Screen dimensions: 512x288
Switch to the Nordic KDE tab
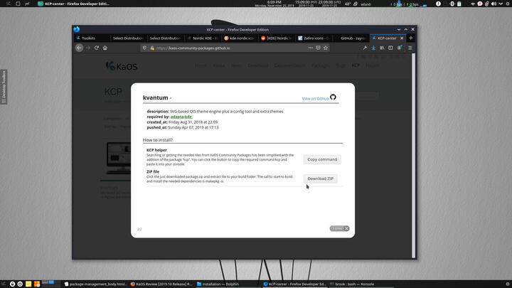(x=203, y=38)
